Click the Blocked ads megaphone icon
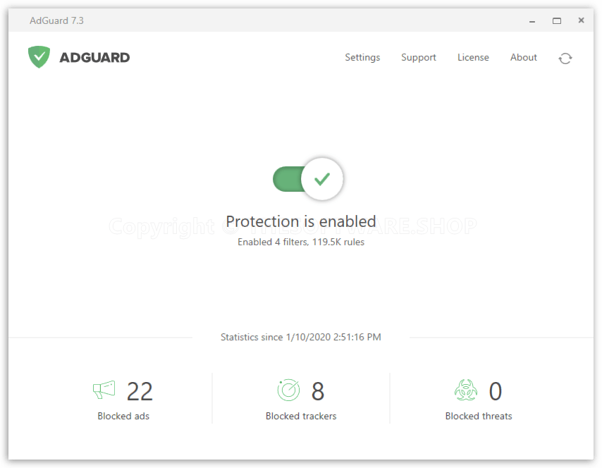The width and height of the screenshot is (602, 468). click(104, 390)
